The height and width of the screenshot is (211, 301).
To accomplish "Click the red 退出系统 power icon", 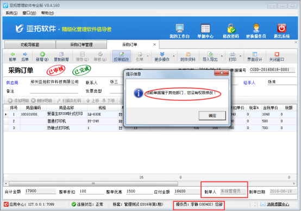I will (281, 28).
